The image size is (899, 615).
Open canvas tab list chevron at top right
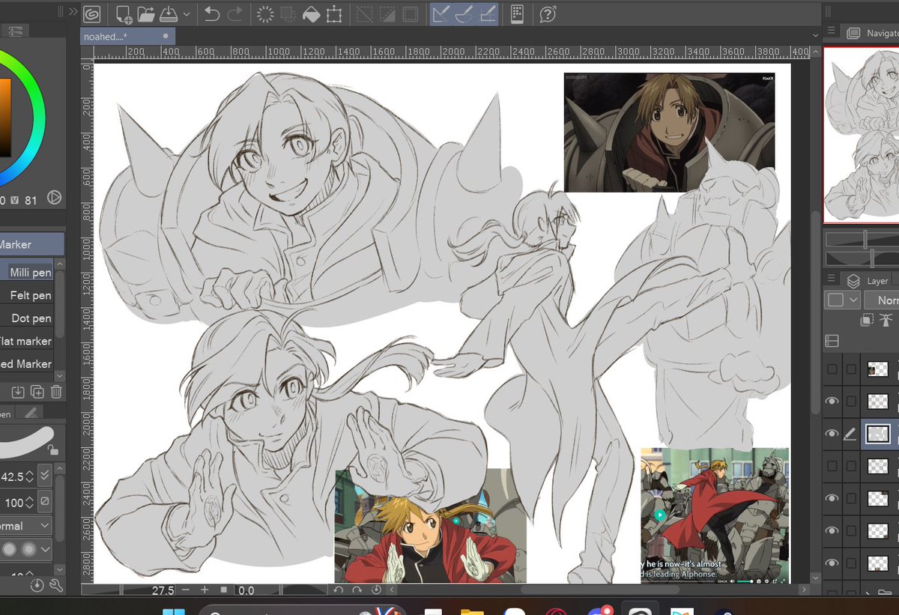tap(816, 35)
